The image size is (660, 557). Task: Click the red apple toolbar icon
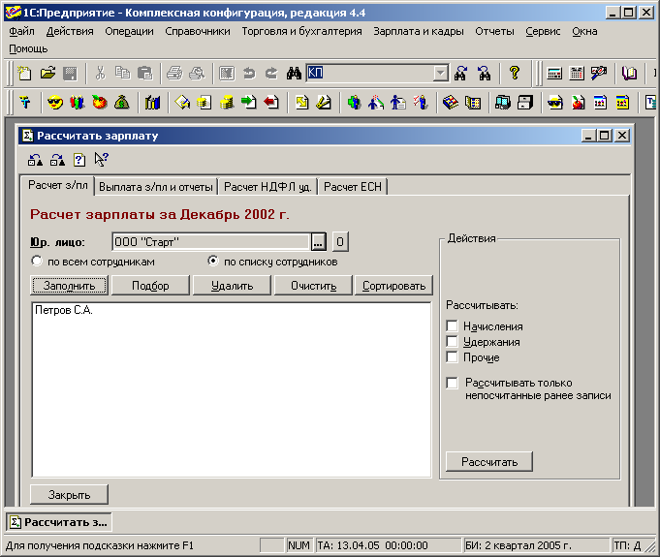(x=100, y=103)
